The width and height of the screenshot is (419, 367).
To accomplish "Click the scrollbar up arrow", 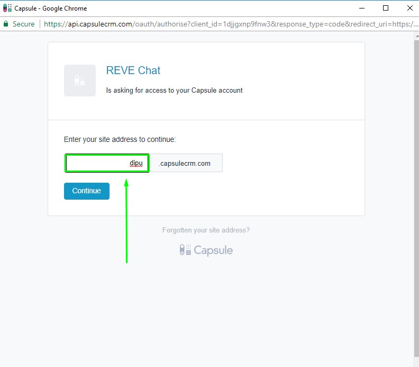I will 416,35.
